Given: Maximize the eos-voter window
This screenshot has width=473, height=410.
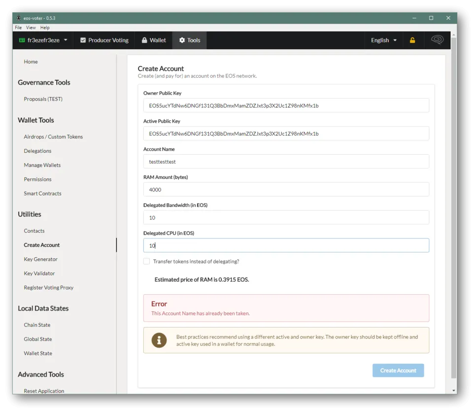Looking at the screenshot, I should click(431, 18).
